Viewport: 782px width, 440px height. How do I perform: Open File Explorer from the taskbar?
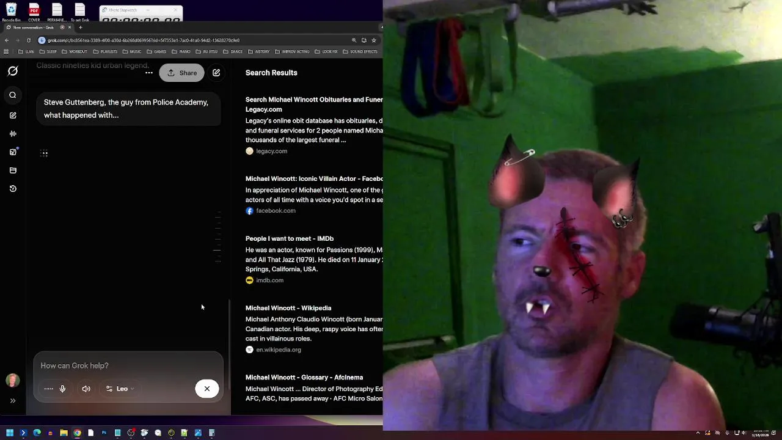coord(64,433)
